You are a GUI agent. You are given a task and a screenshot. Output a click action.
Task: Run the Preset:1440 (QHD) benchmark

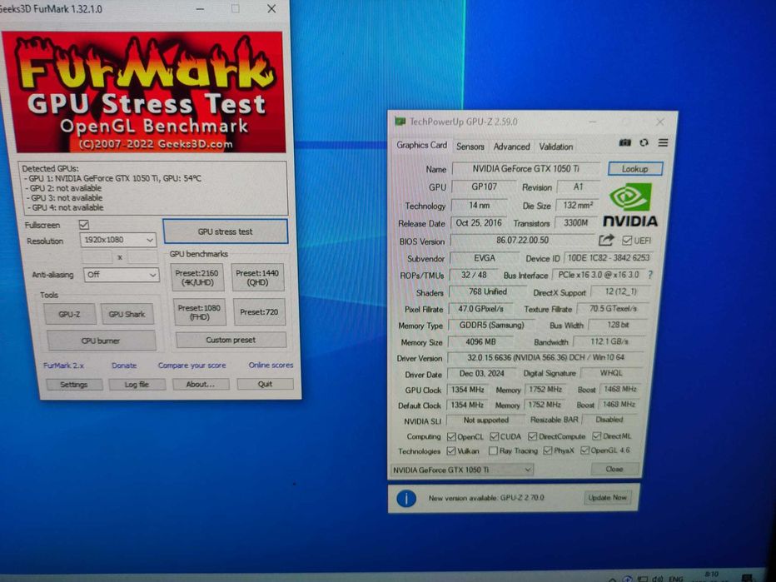[257, 277]
